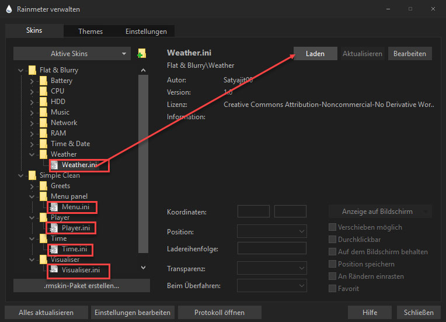The image size is (446, 322).
Task: Click Einstellungen bearbeiten button
Action: pyautogui.click(x=133, y=312)
